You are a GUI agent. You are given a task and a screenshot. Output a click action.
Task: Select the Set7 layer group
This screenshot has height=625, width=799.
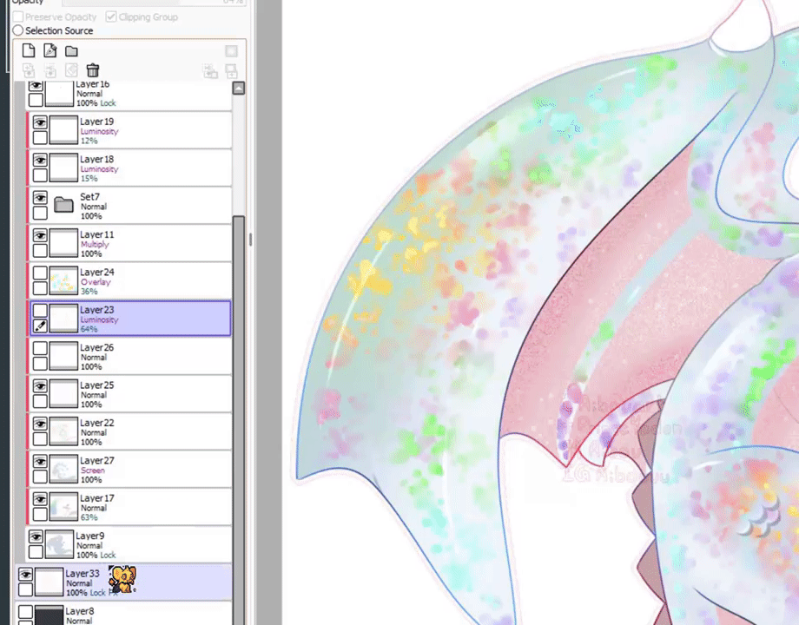pos(130,206)
